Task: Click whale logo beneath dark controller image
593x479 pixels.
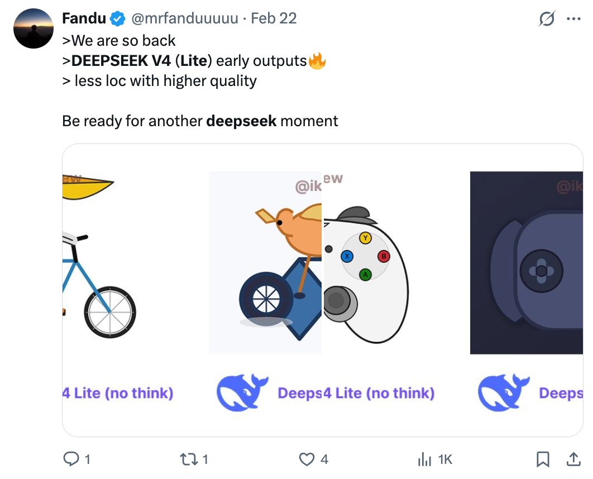Action: pyautogui.click(x=504, y=393)
